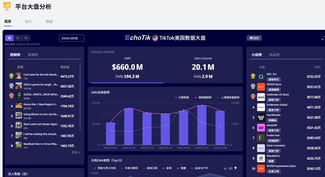325x177 pixels.
Task: Toggle the 保健 category legend
Action: point(181,168)
